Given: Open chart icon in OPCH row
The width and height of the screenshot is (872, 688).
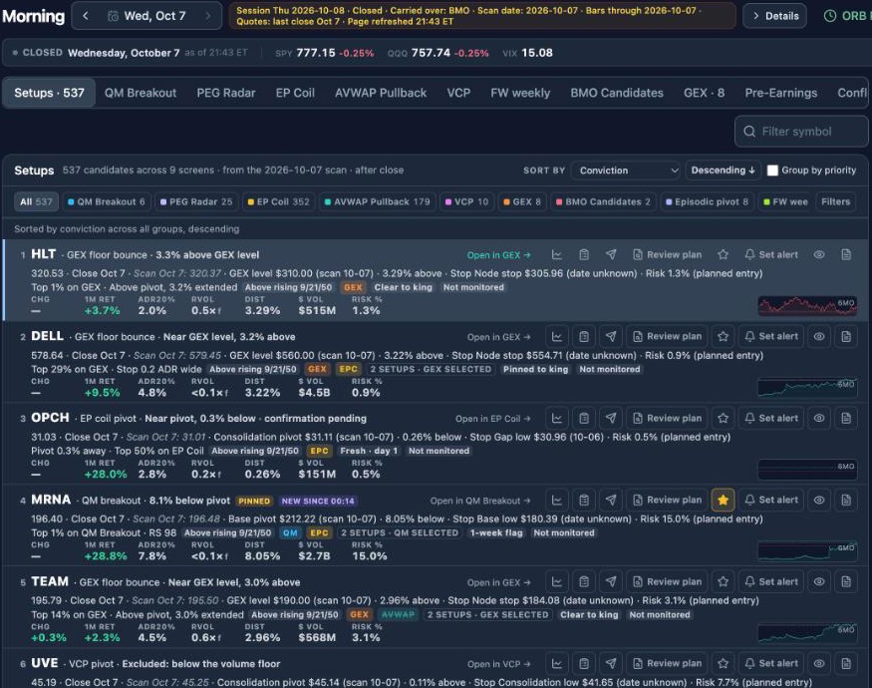Looking at the screenshot, I should [x=557, y=419].
